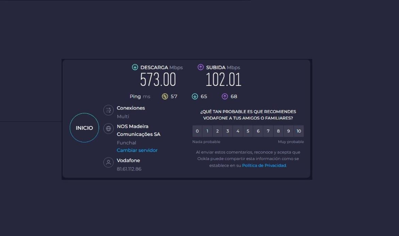Screen dimensions: 399x236
Task: Click the 573.00 download speed result
Action: click(x=158, y=80)
